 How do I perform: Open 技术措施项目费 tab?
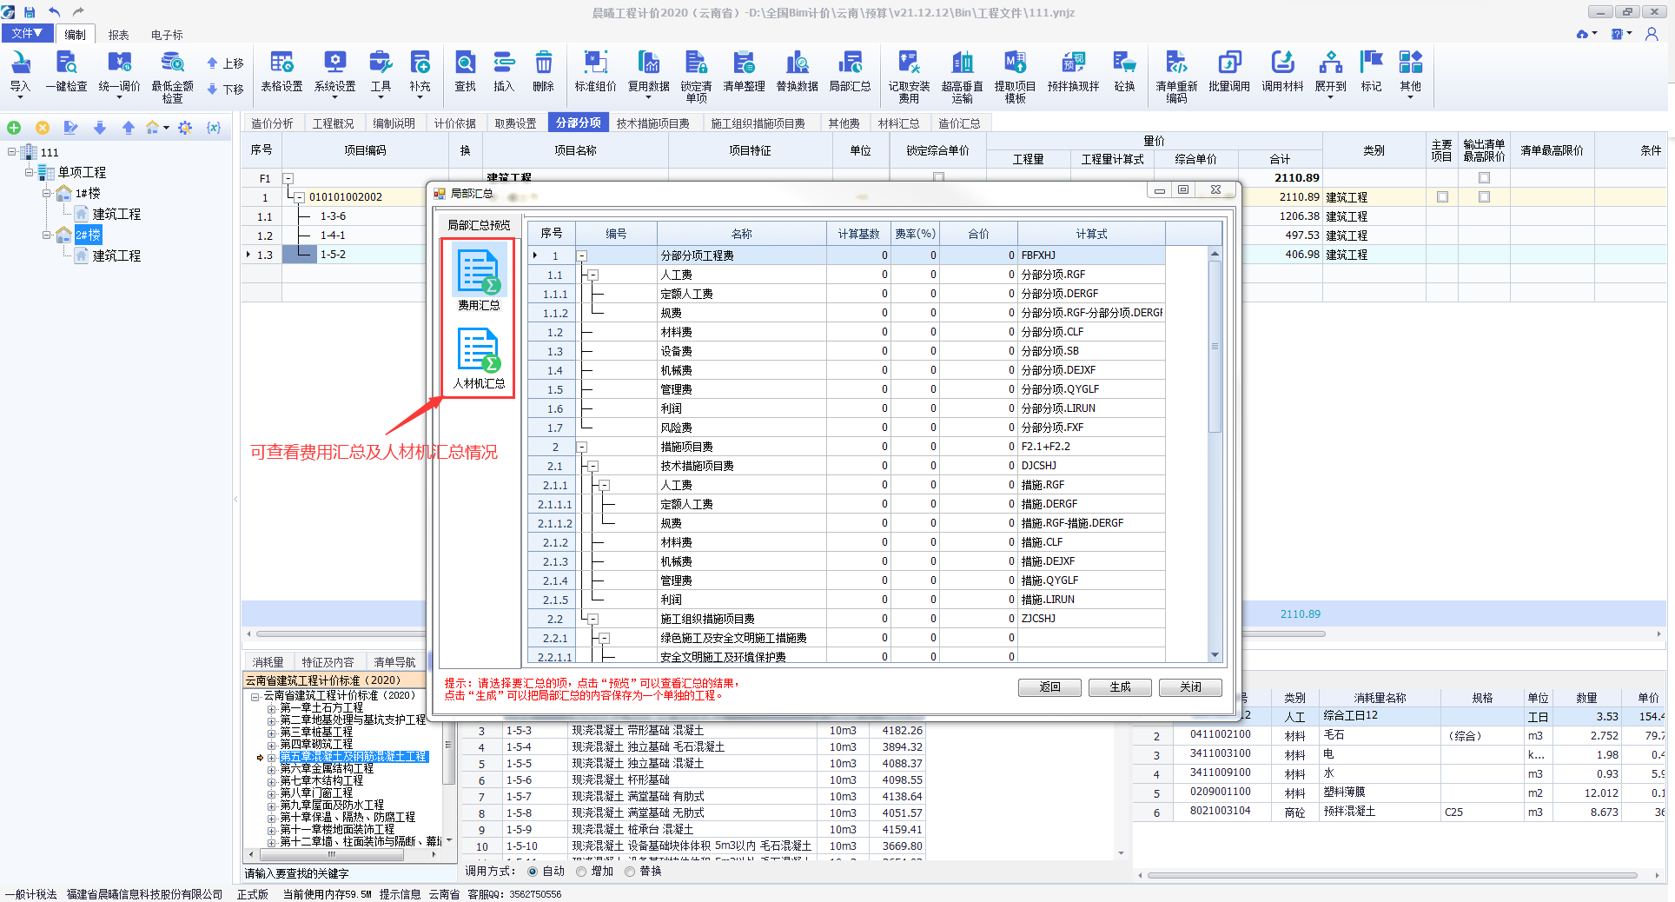tap(652, 123)
